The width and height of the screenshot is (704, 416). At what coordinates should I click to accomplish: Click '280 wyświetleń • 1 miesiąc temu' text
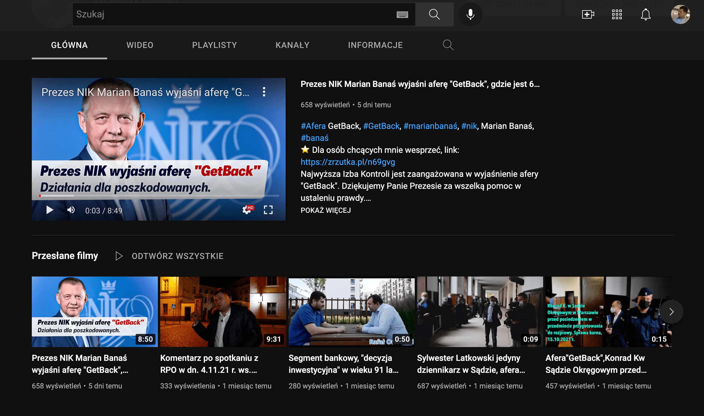tap(341, 386)
